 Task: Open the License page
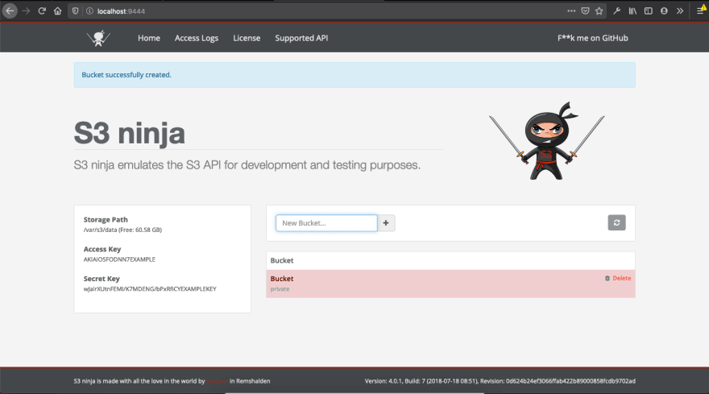pyautogui.click(x=247, y=38)
